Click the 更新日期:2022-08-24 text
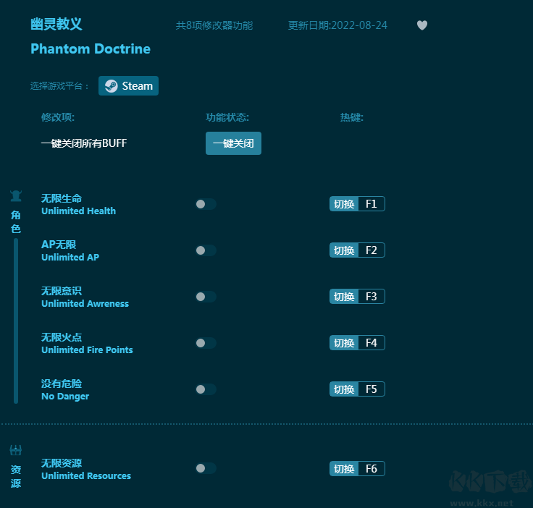 point(337,25)
